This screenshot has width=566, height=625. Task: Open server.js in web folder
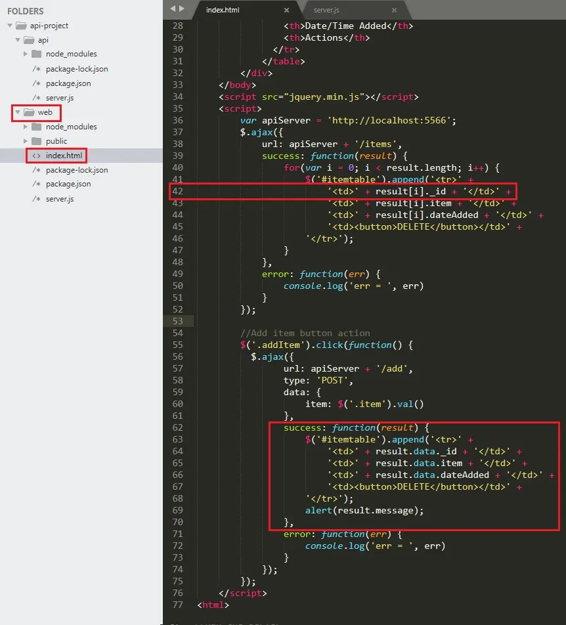point(60,199)
